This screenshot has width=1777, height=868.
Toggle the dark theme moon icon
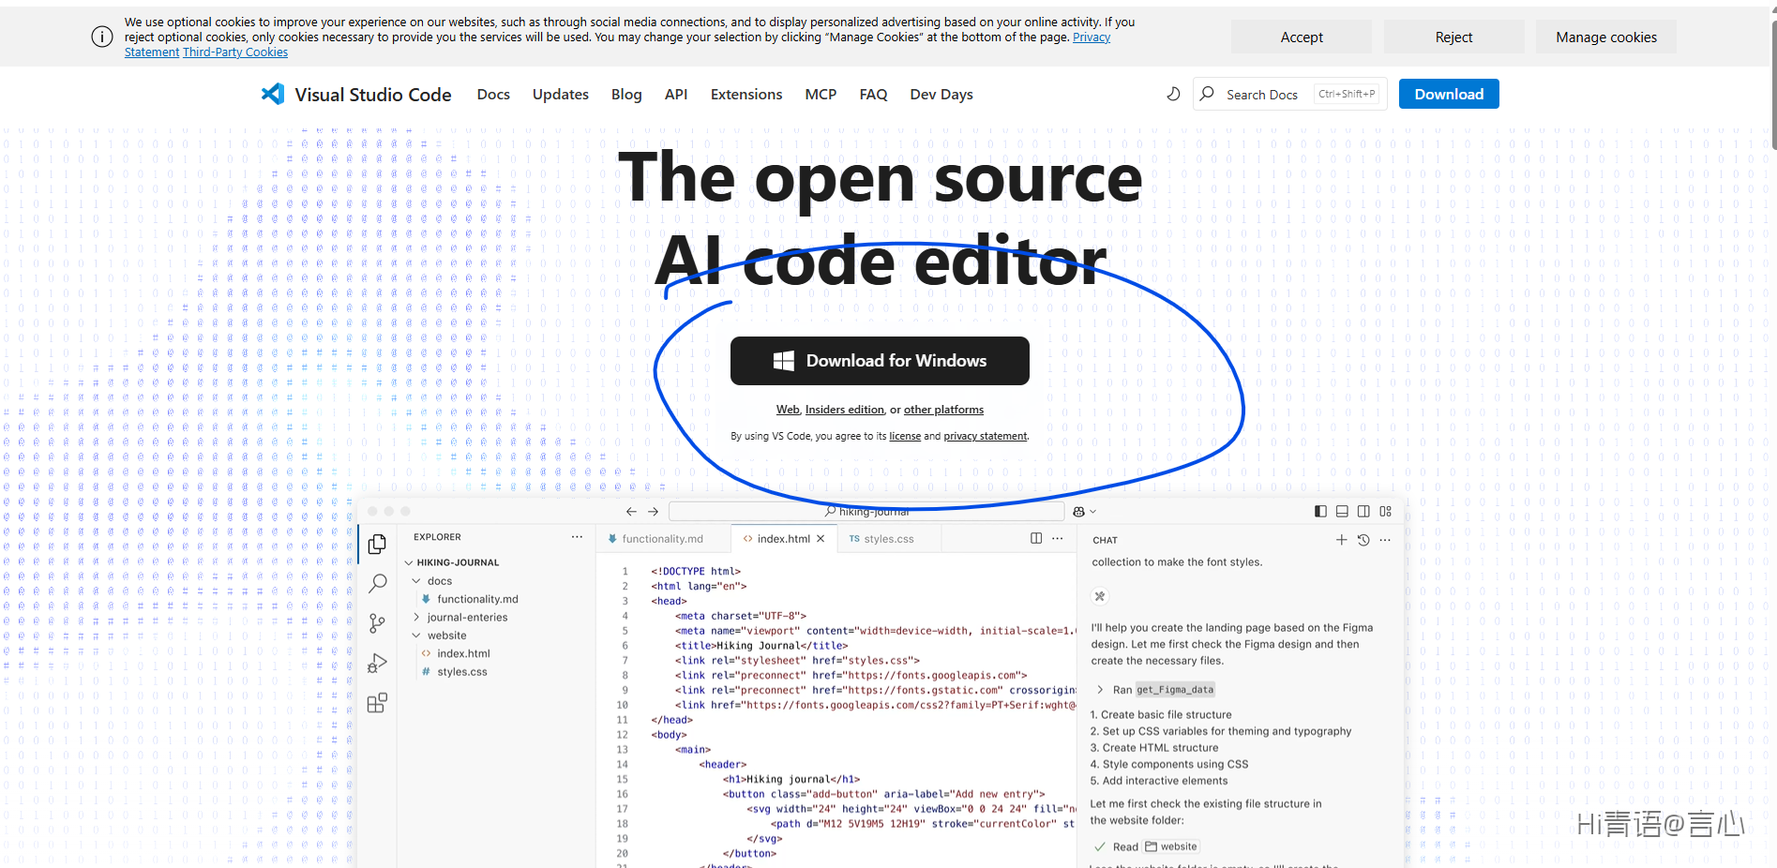point(1173,94)
